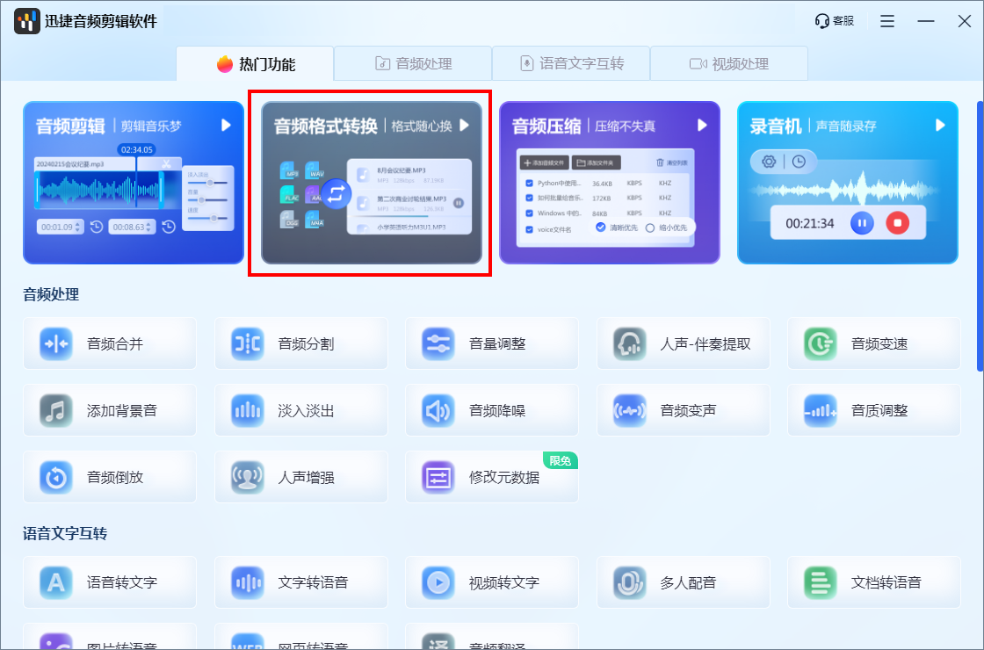Open the 文档转语音 document icon
Image resolution: width=984 pixels, height=650 pixels.
pos(821,582)
